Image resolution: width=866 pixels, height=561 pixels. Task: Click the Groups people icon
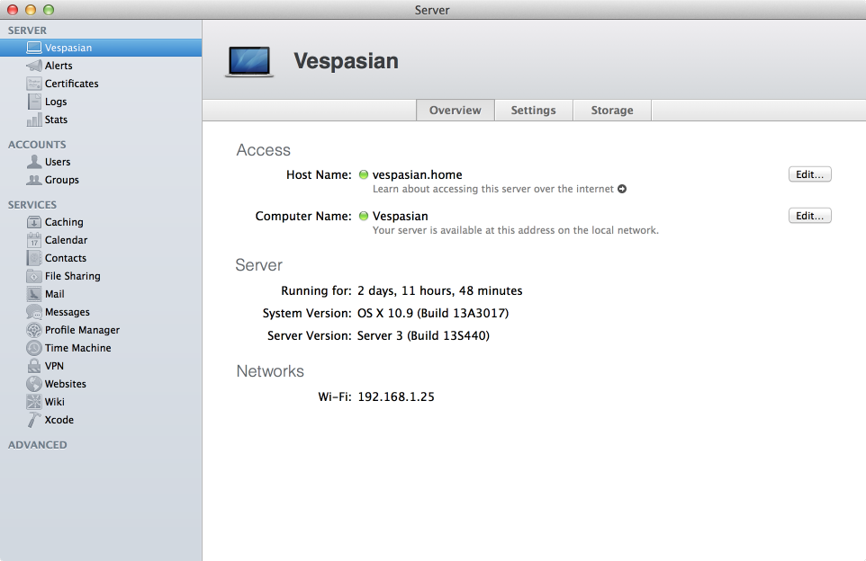[33, 180]
